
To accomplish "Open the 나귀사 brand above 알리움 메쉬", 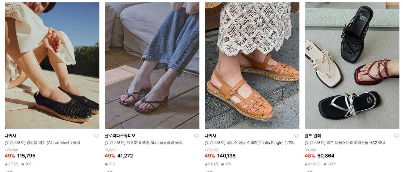I will point(10,136).
